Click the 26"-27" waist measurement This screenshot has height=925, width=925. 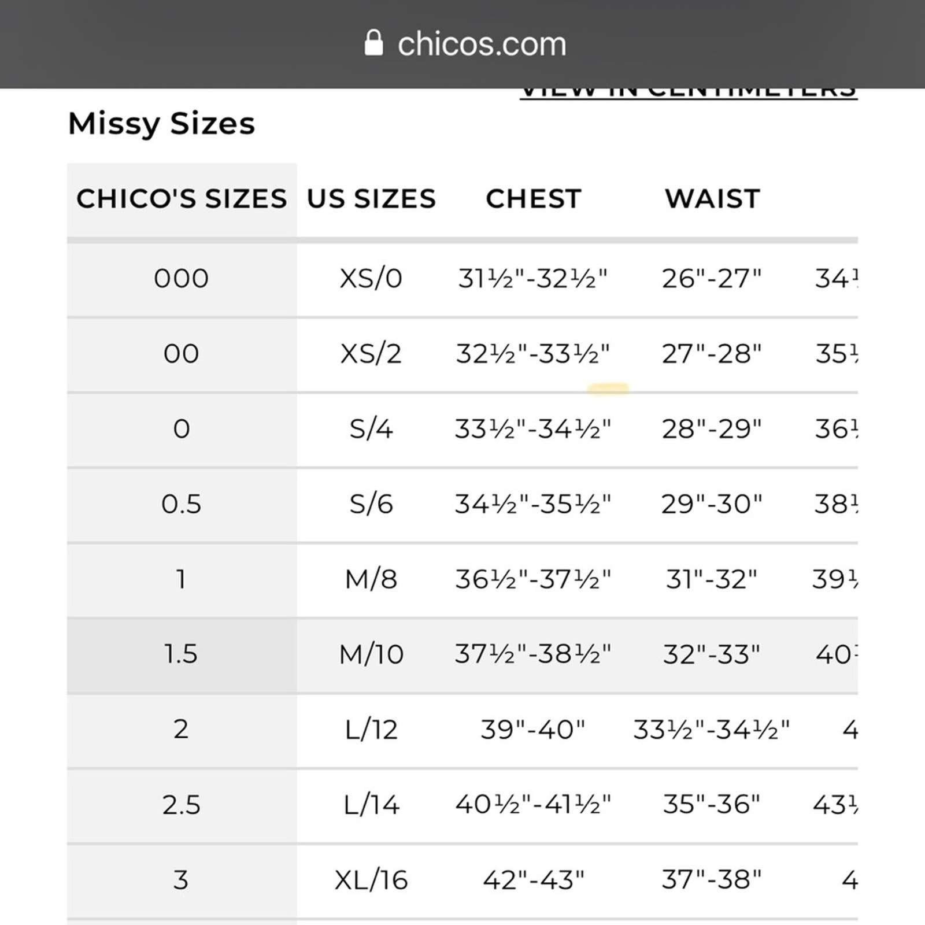[712, 279]
